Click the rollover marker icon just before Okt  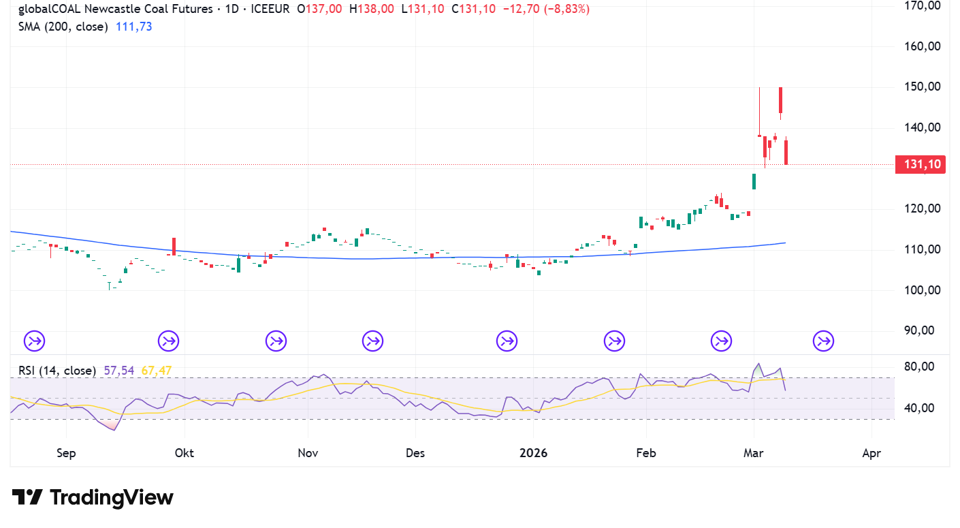click(168, 340)
